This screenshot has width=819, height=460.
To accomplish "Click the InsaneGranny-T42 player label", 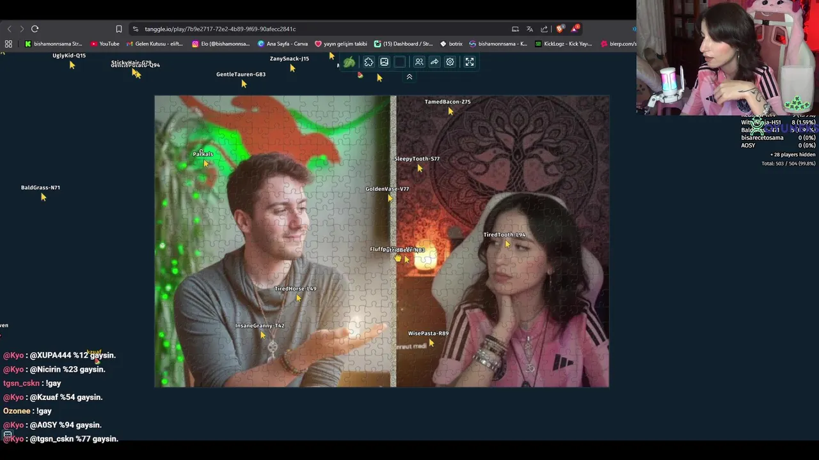I will pyautogui.click(x=260, y=325).
